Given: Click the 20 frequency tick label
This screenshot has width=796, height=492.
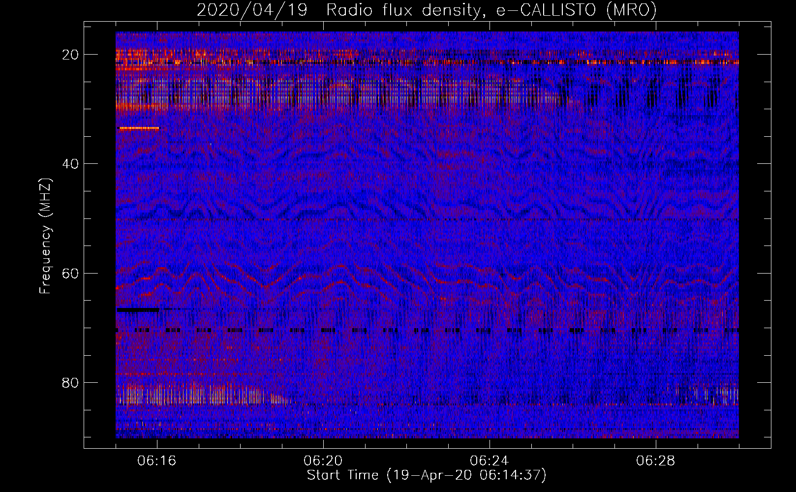Looking at the screenshot, I should coord(71,55).
